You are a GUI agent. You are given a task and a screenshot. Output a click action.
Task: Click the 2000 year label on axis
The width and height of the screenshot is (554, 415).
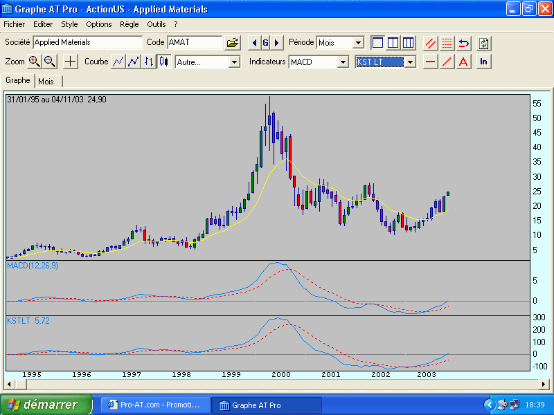(281, 374)
